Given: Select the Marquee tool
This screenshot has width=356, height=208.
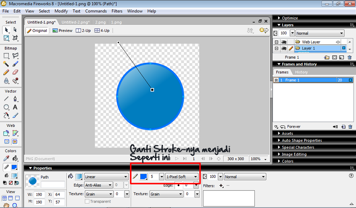Looking at the screenshot, I should click(x=6, y=56).
